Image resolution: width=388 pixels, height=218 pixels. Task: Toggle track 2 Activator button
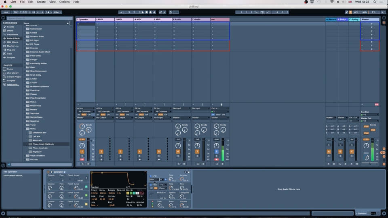[101, 152]
